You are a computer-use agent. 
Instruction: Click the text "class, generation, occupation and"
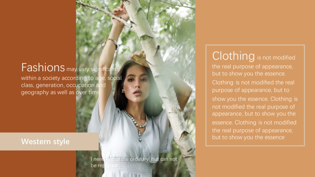(64, 85)
